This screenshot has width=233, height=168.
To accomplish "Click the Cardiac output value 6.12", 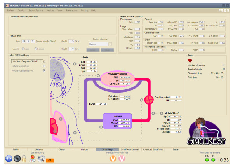I will (176, 97).
